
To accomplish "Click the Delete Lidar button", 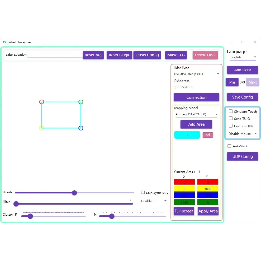I will point(206,55).
